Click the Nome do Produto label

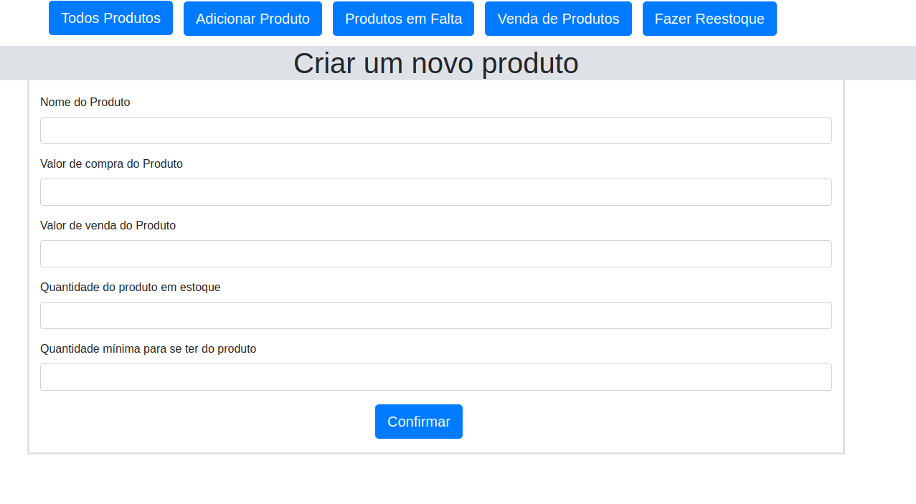(85, 103)
